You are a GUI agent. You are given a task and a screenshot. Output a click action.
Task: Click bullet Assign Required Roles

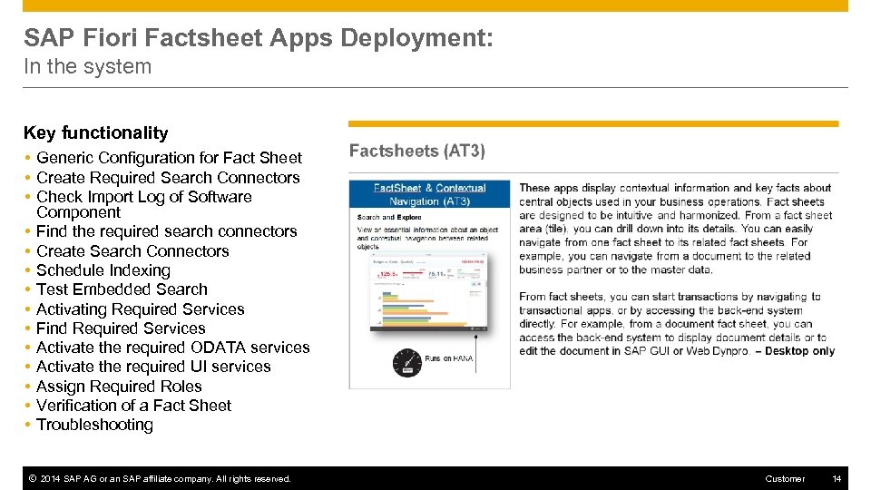(119, 387)
